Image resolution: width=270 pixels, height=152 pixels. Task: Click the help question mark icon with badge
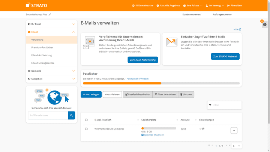click(x=265, y=24)
